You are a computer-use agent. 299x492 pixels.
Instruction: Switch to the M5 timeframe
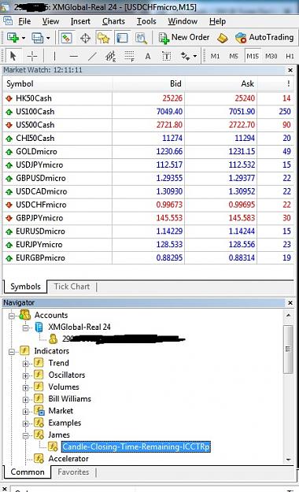pos(234,56)
